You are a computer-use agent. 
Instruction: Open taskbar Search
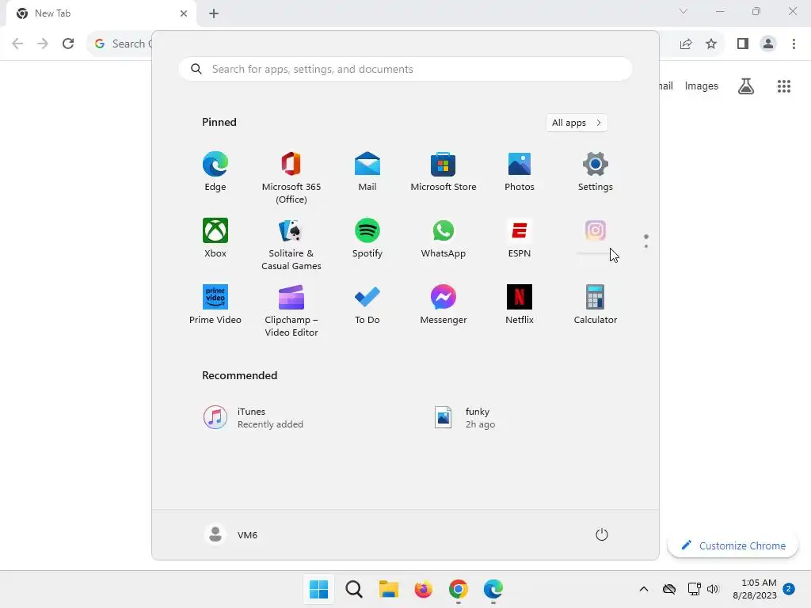[354, 589]
